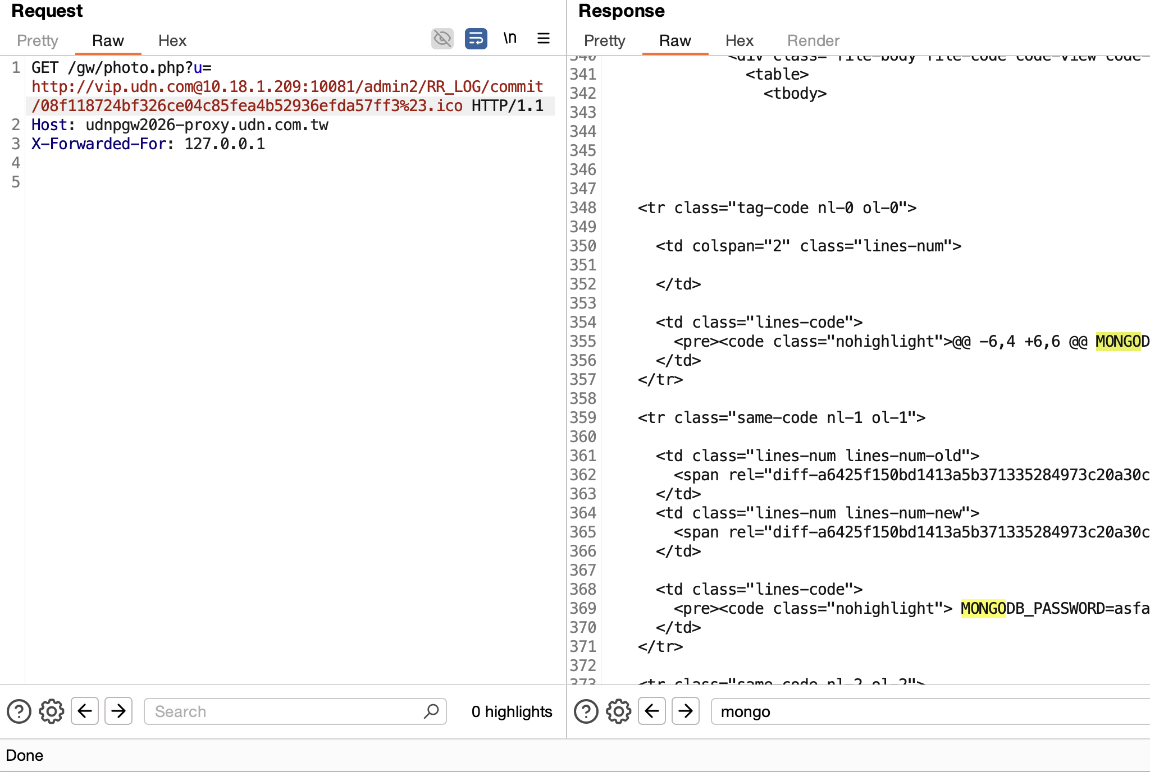Click the GET /gw/photo.php?u= request line
This screenshot has height=772, width=1150.
point(122,68)
